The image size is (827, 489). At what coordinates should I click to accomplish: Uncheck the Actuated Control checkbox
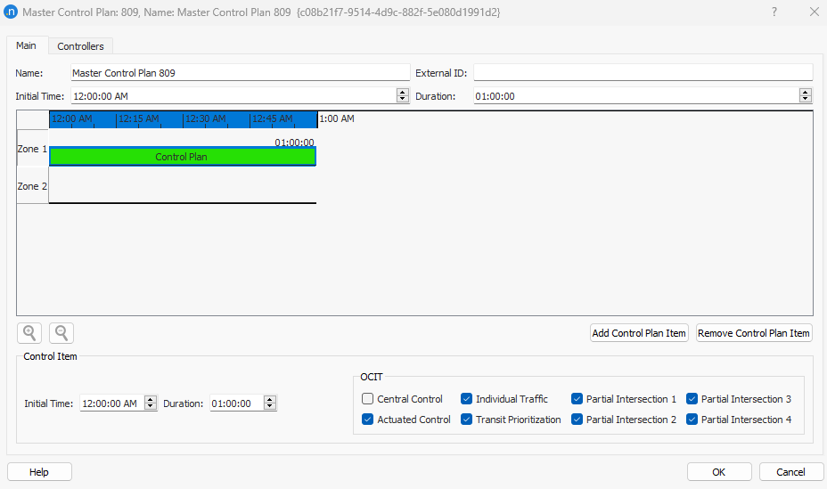tap(368, 420)
